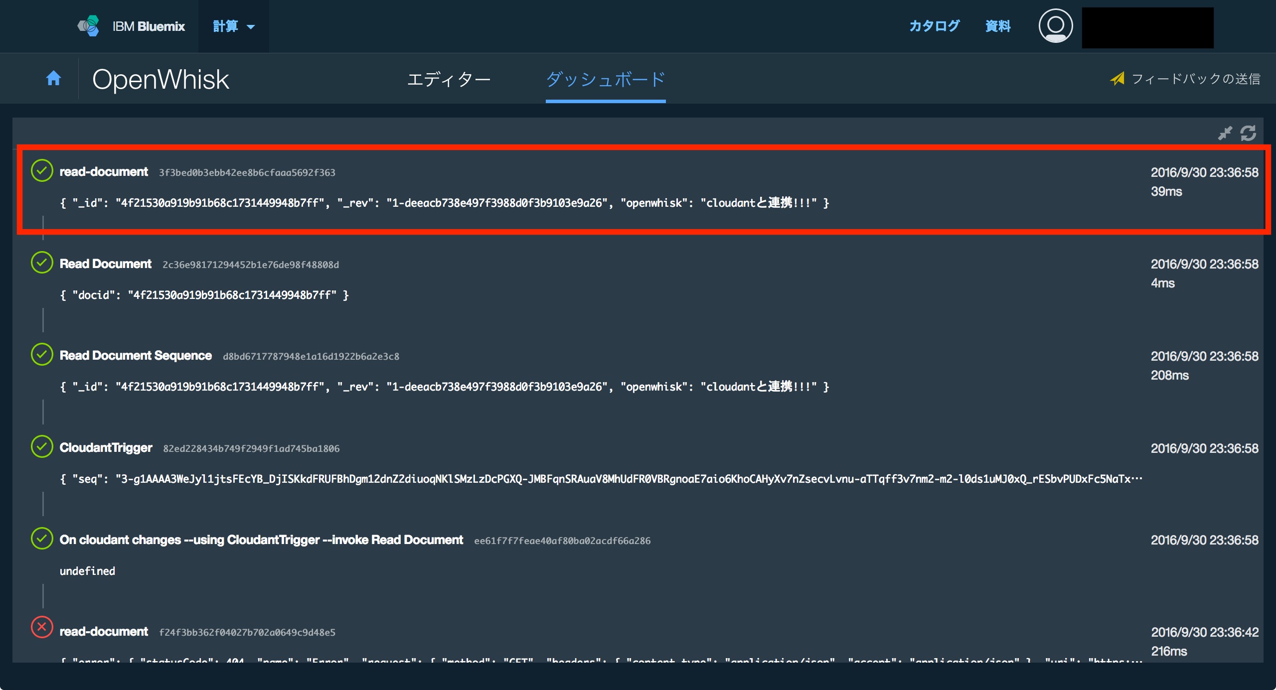Click the 216ms duration value
This screenshot has width=1276, height=690.
click(1169, 651)
